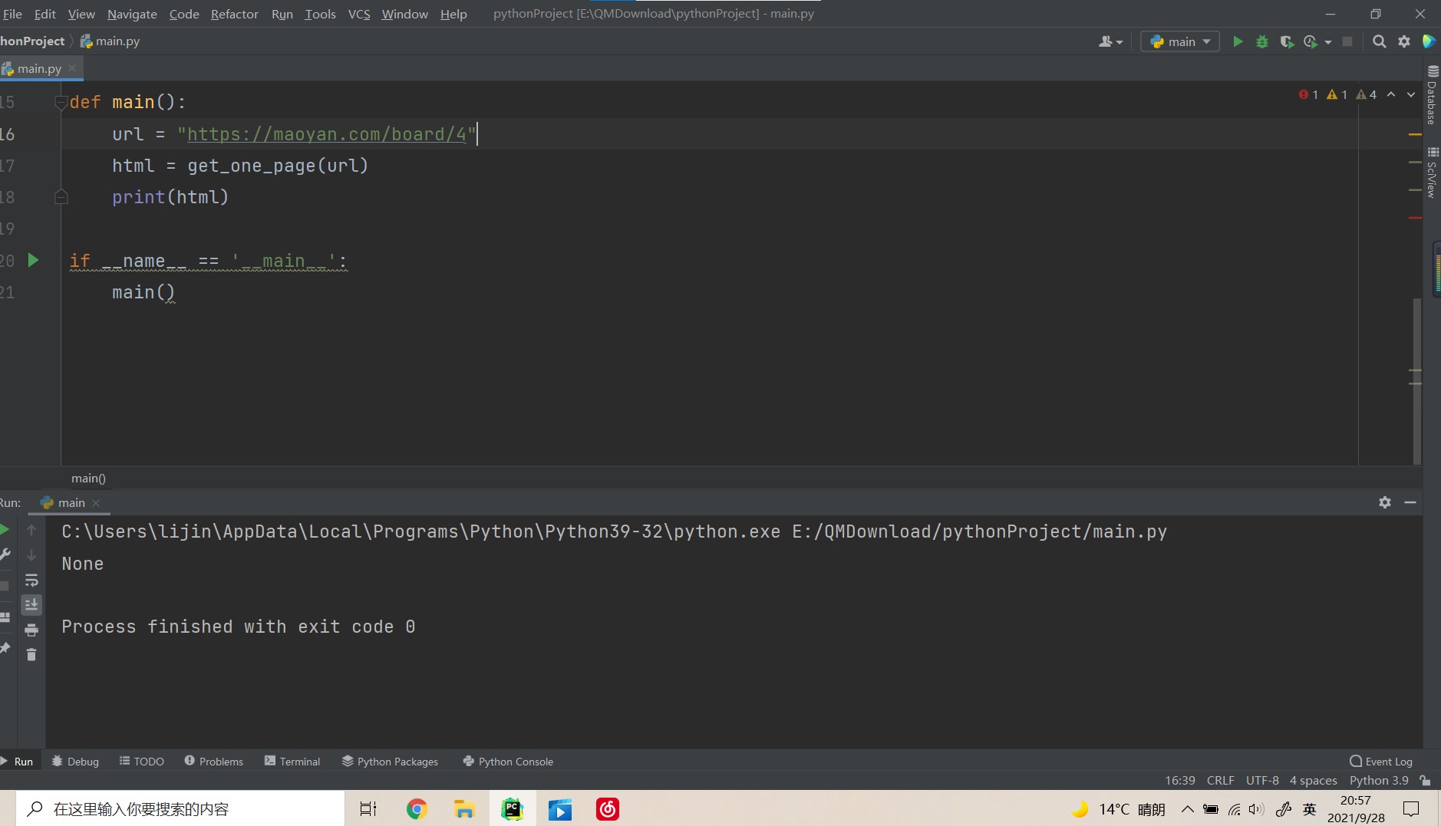Open the File menu
This screenshot has height=826, width=1441.
[x=12, y=14]
